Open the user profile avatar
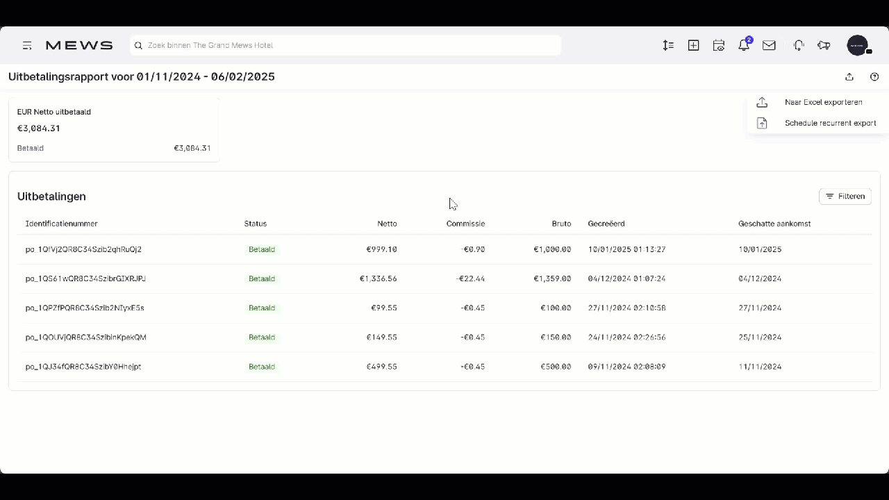This screenshot has width=889, height=500. point(858,45)
